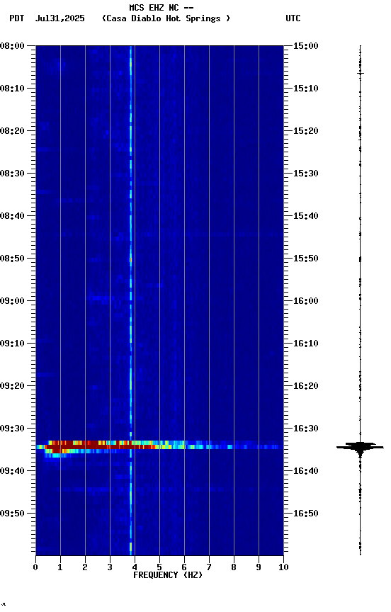Click the '5' frequency axis tick label
This screenshot has width=391, height=612.
[159, 567]
